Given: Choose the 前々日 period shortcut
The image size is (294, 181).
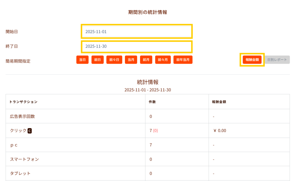Looking at the screenshot, I should (x=114, y=60).
